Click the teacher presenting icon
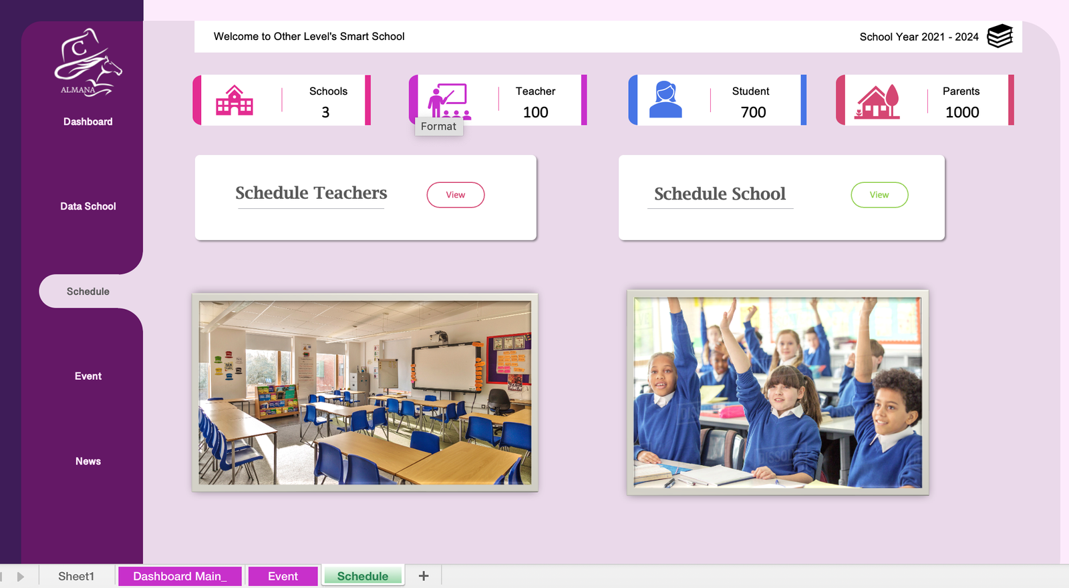The width and height of the screenshot is (1069, 588). [x=448, y=101]
